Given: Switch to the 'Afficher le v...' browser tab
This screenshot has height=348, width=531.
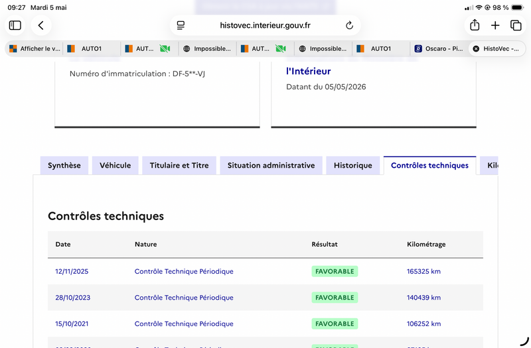Looking at the screenshot, I should coord(35,48).
